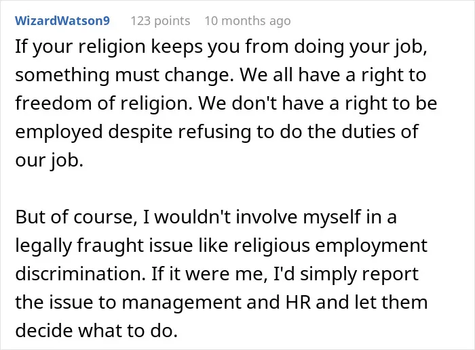Screen dimensions: 475x350
Task: Click the line 'something must change. We all'
Action: coord(221,75)
